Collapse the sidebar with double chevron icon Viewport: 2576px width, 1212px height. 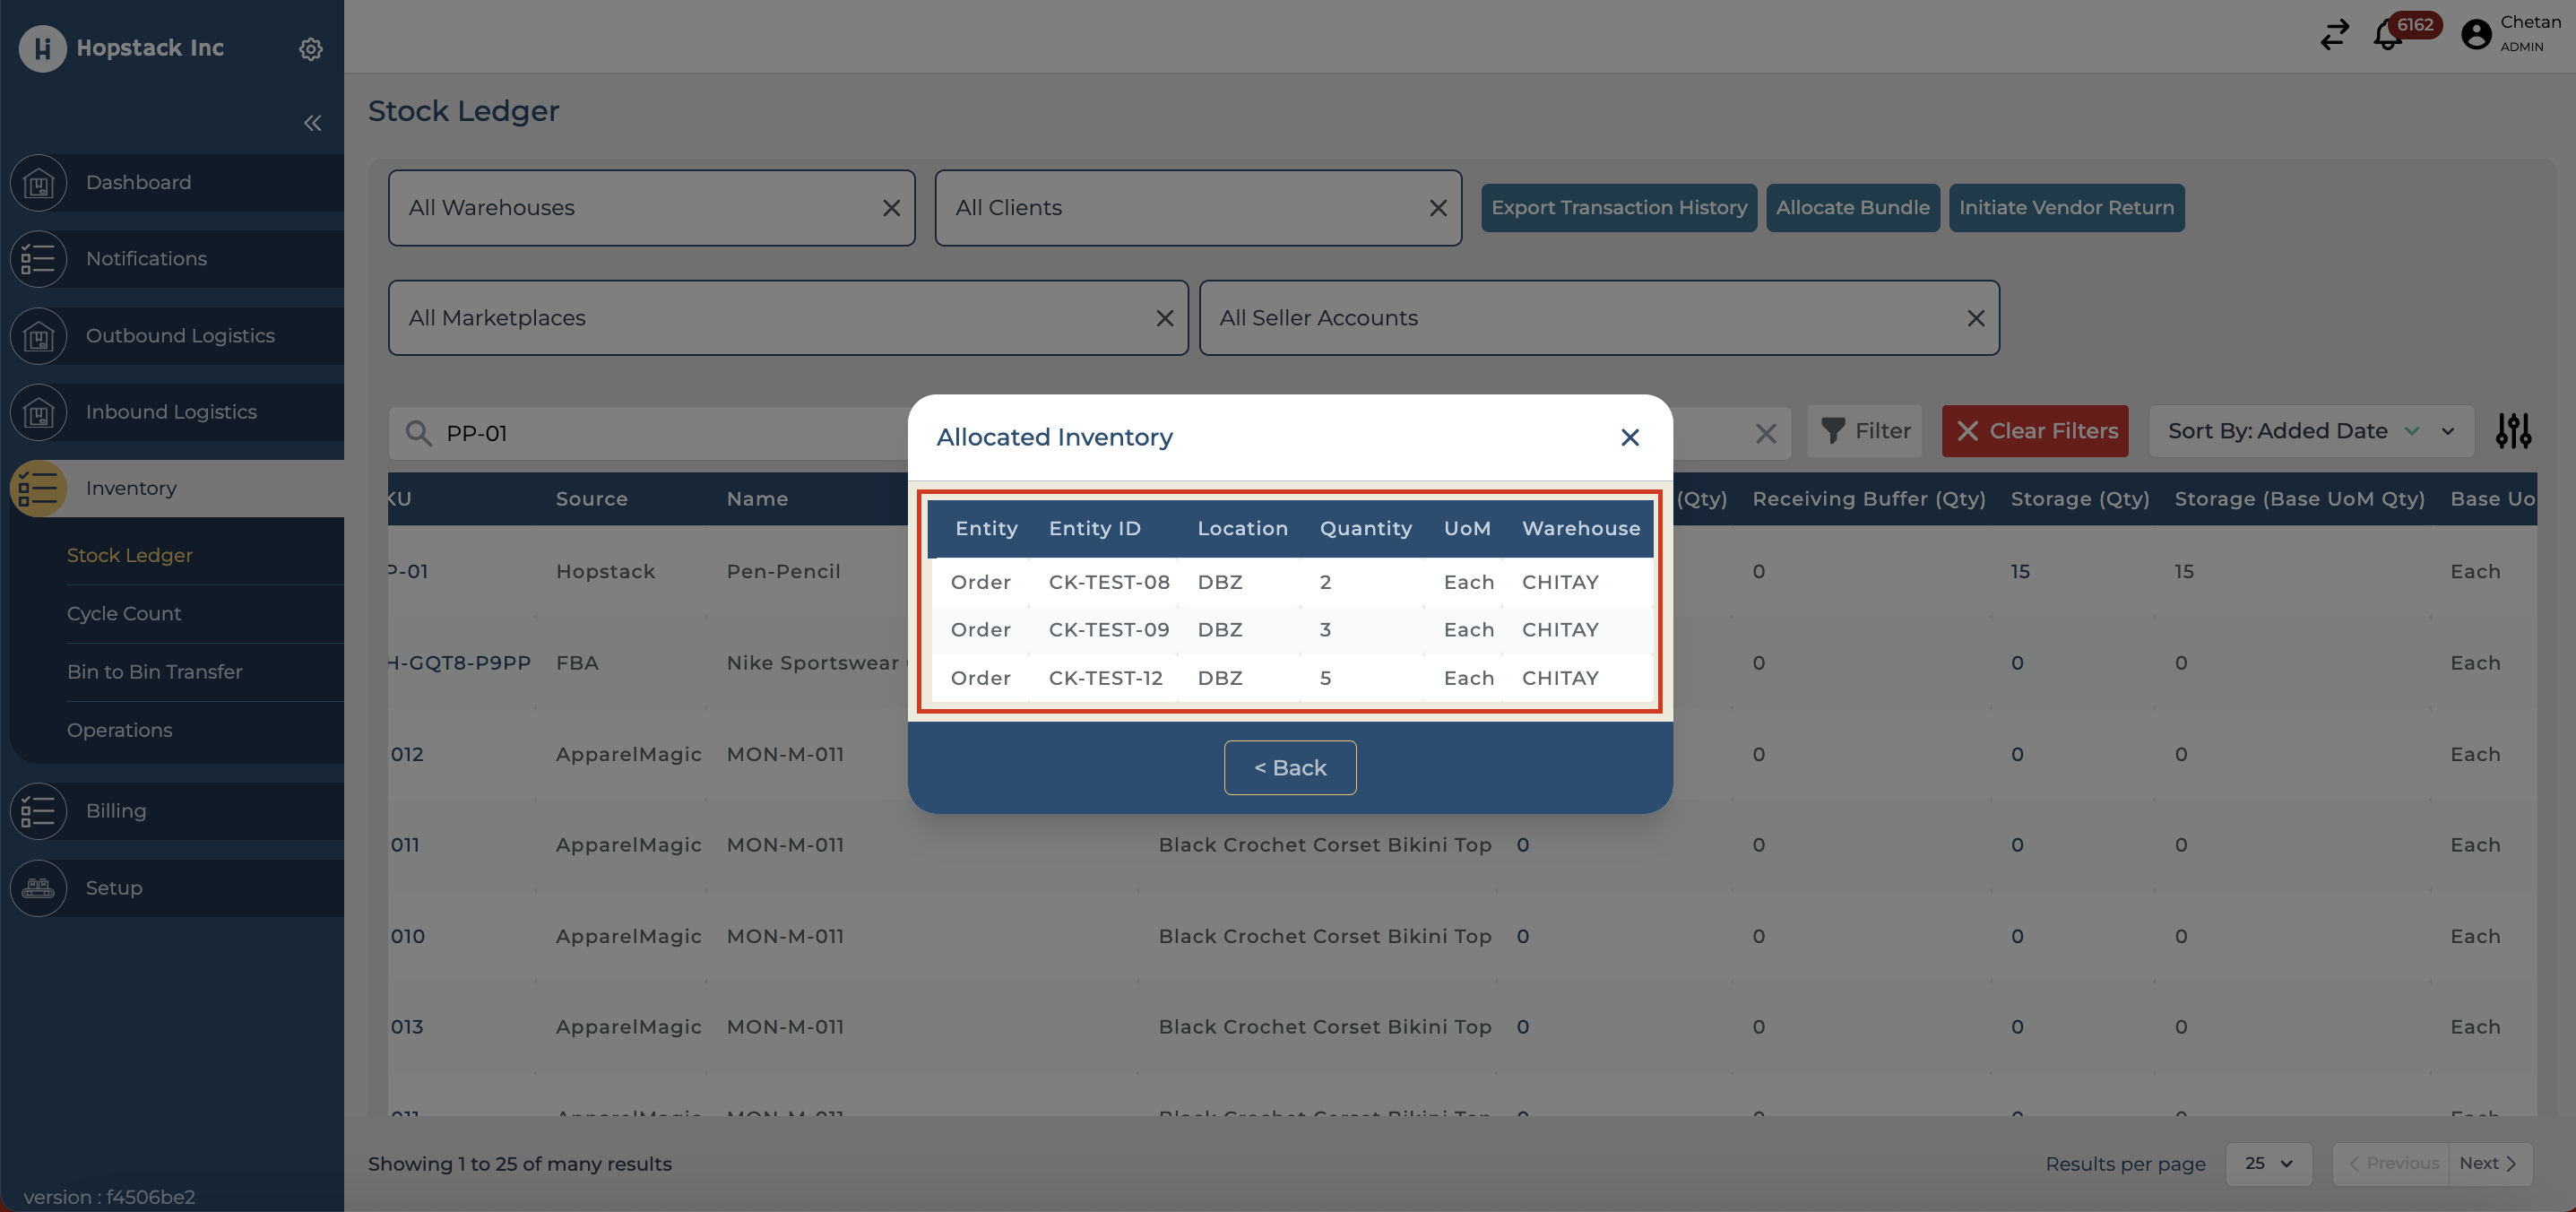click(x=312, y=123)
